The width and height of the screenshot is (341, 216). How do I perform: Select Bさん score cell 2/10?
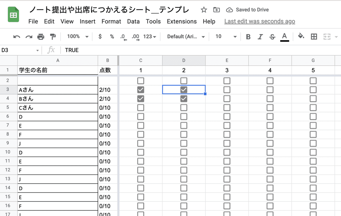pyautogui.click(x=108, y=99)
